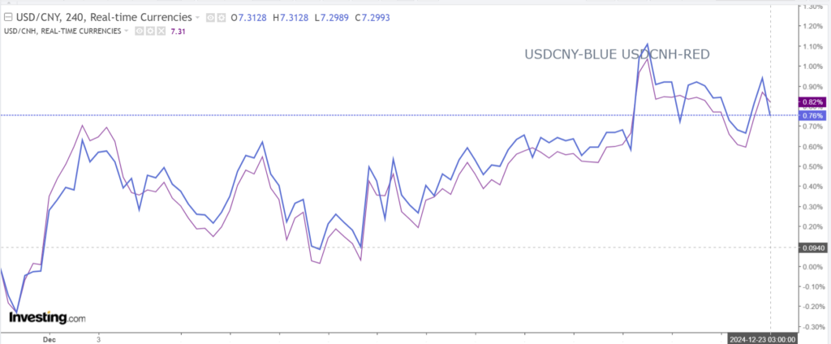This screenshot has width=831, height=344.
Task: Open the USD/CNY symbol title dropdown arrow
Action: 197,17
